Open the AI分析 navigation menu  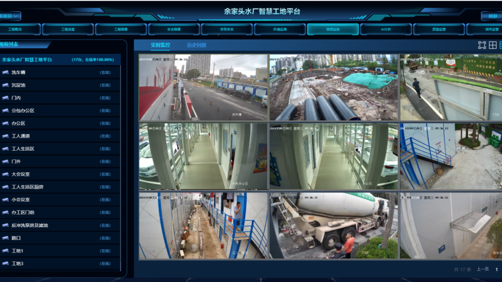386,29
